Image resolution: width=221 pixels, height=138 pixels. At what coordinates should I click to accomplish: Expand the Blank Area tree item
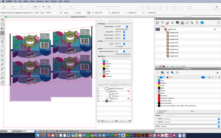106,99
